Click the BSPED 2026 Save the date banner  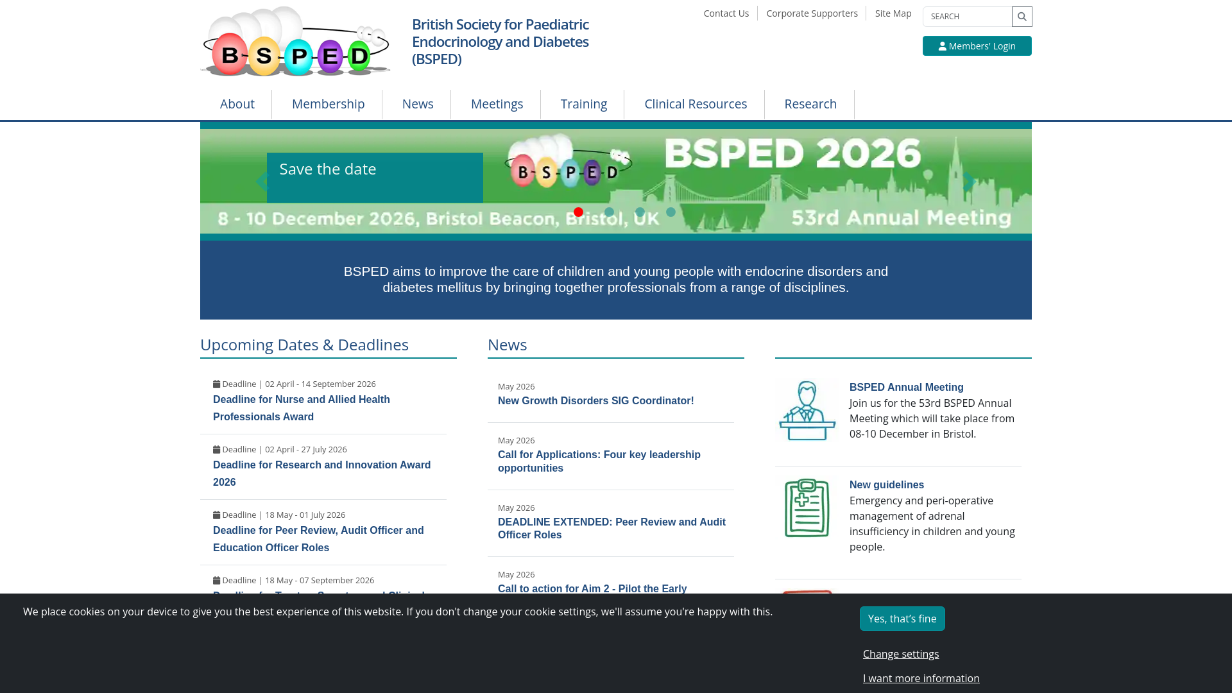(x=616, y=182)
